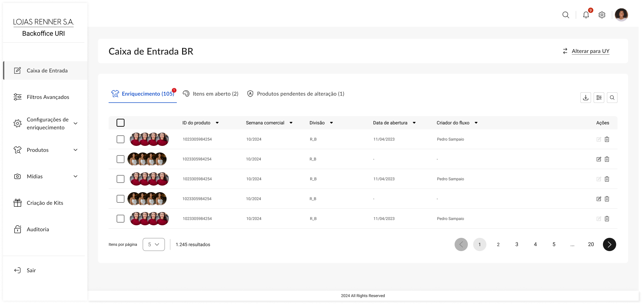Click the magnifier search icon in top header
Screen dimensions: 642x304
pyautogui.click(x=566, y=15)
